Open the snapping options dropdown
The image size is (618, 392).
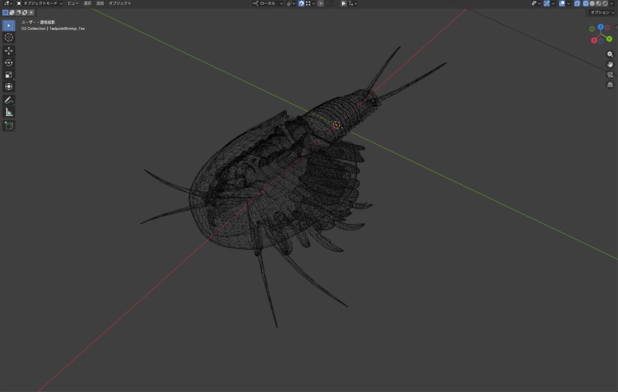(x=310, y=3)
